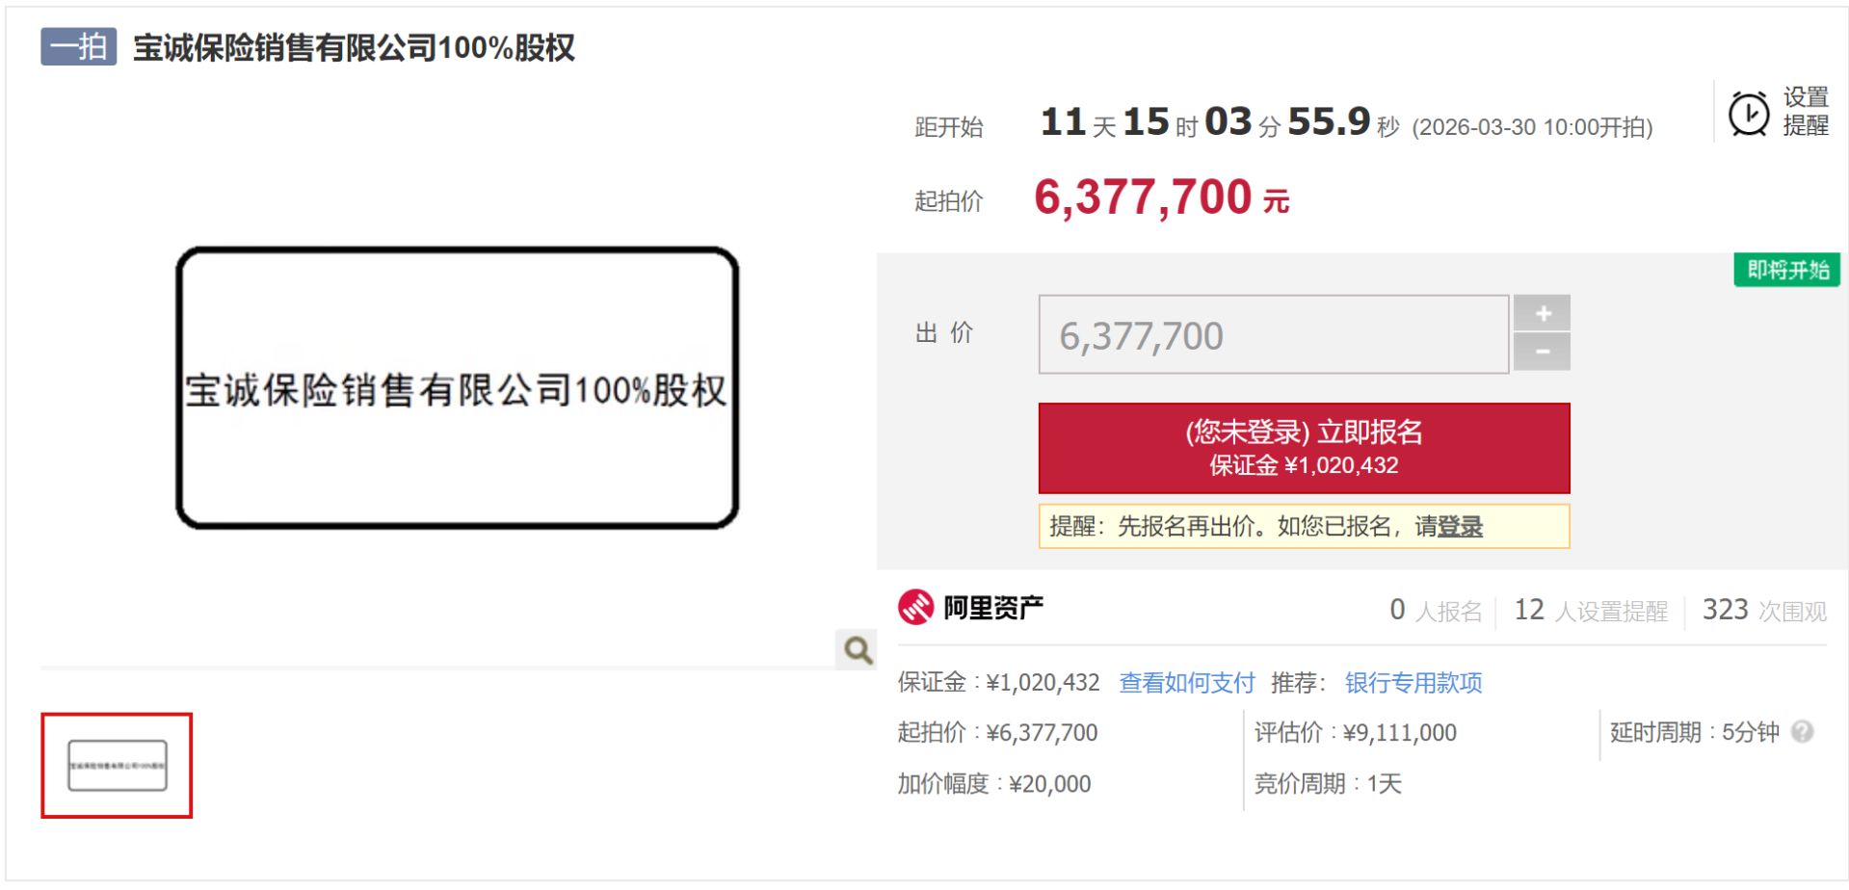Increase bid with the plus button
This screenshot has height=890, width=1849.
point(1542,314)
